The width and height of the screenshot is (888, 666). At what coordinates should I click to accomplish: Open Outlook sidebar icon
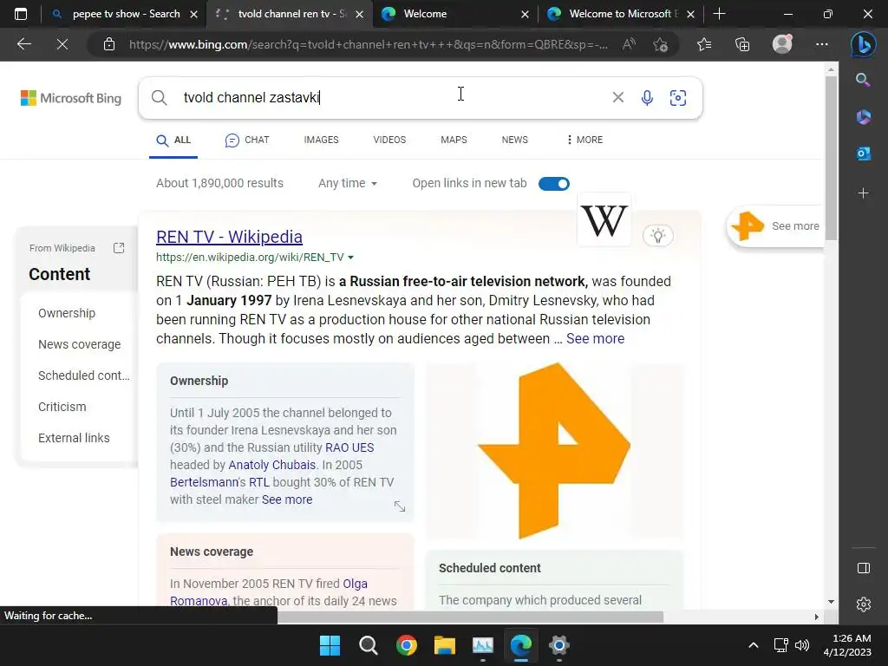point(863,153)
